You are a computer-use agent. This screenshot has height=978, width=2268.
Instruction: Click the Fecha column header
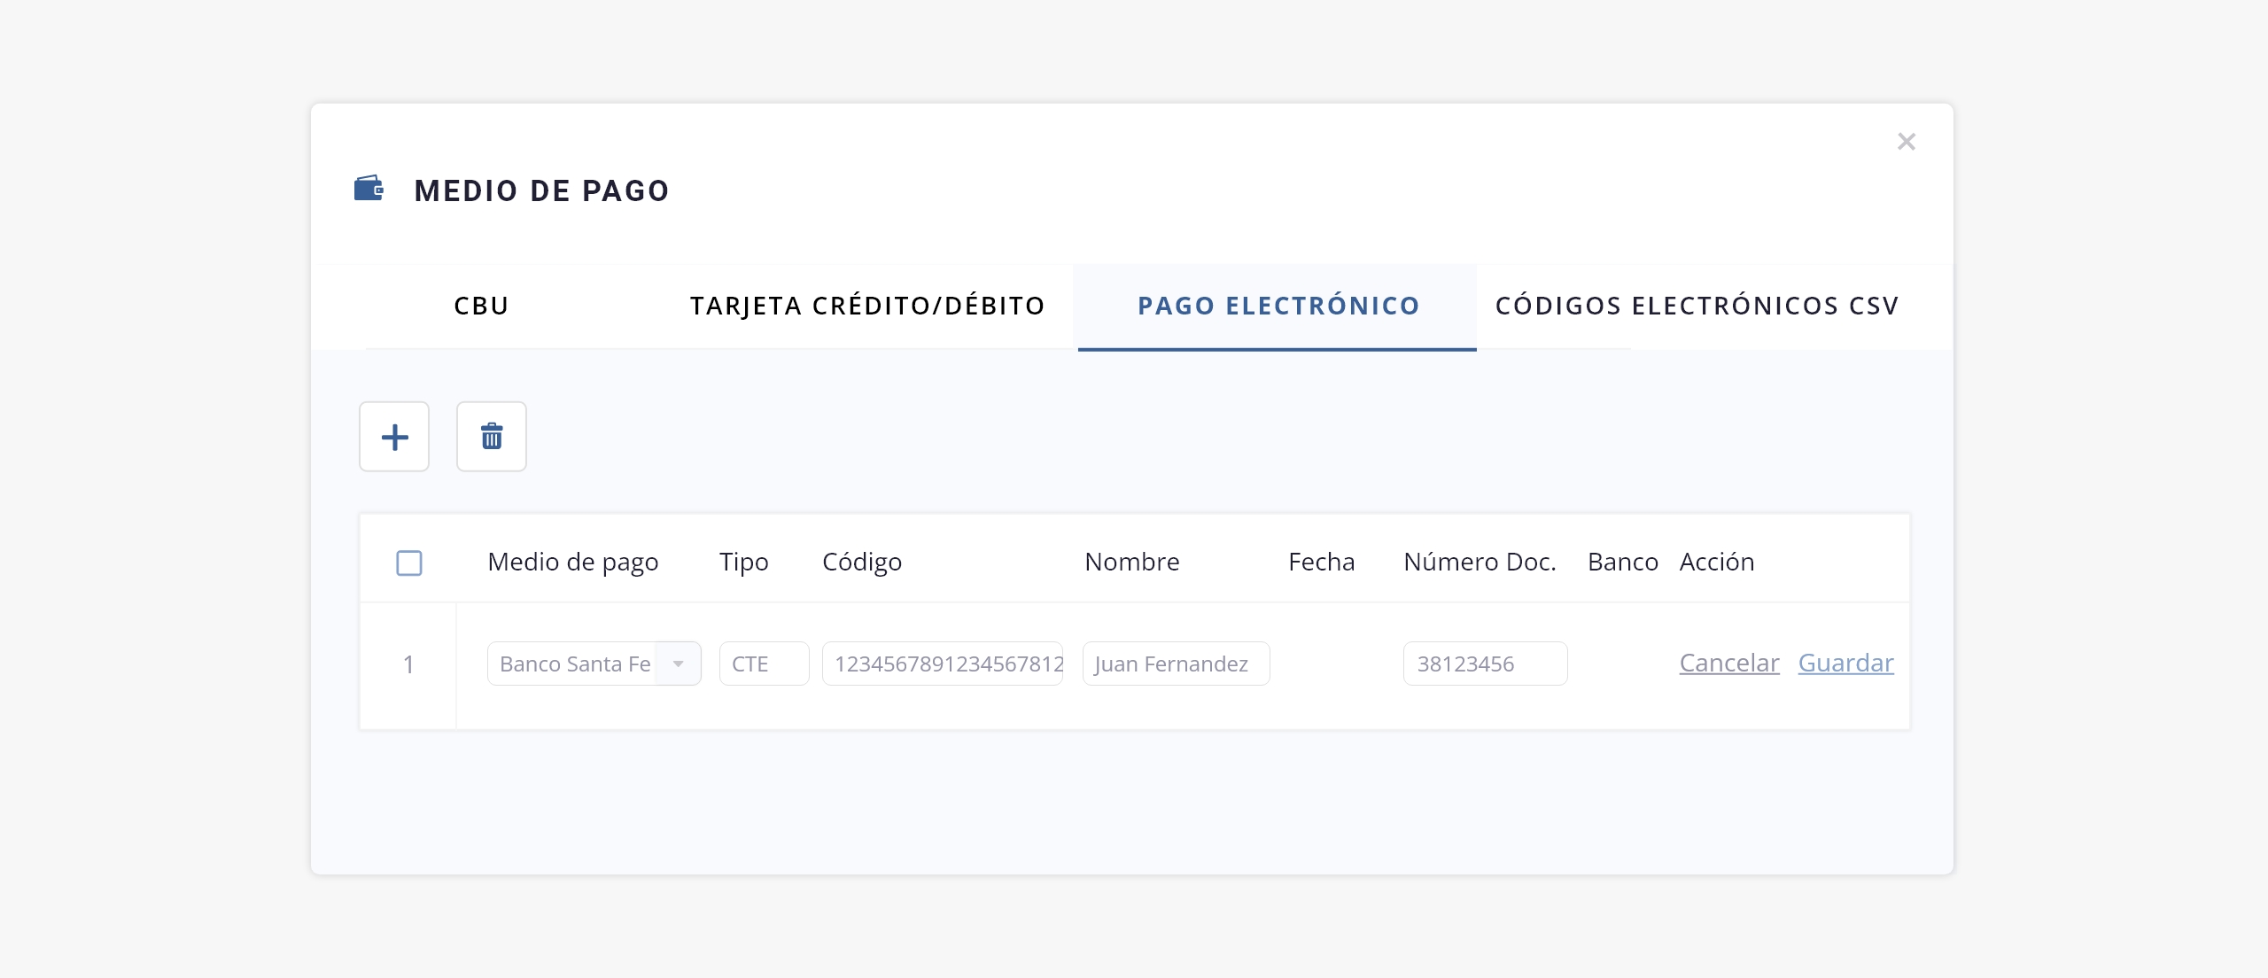tap(1321, 562)
